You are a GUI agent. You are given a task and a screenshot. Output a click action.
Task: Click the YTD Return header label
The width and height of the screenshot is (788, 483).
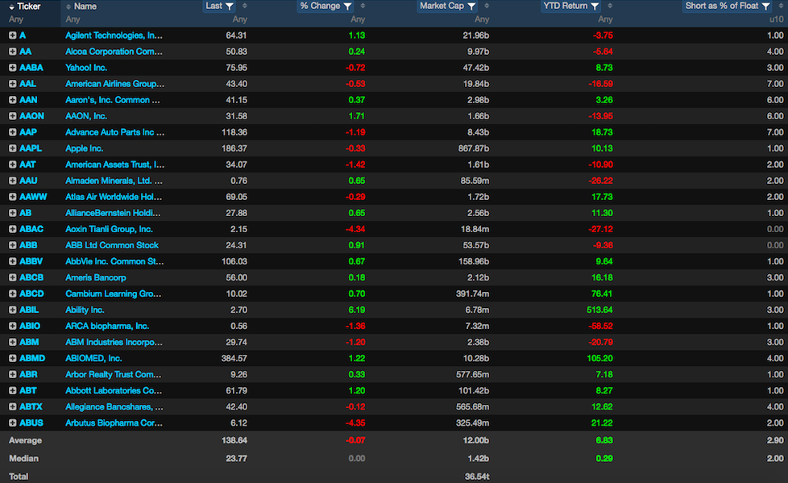coord(566,6)
